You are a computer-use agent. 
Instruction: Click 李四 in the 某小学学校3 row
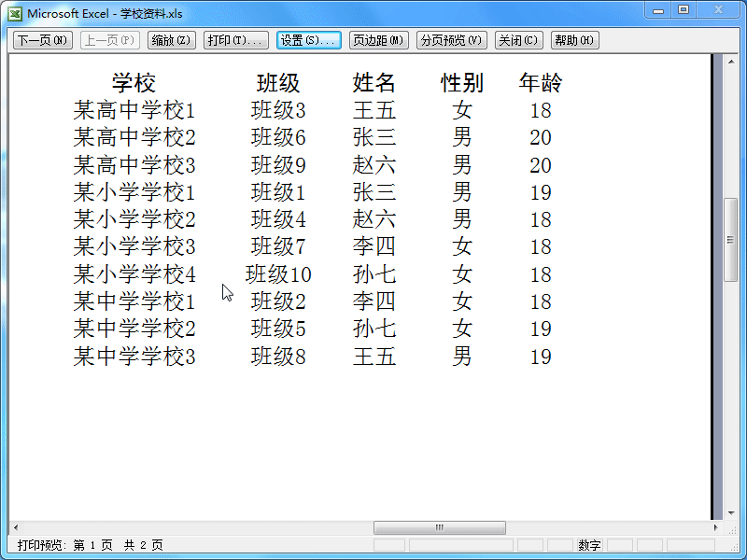pos(374,246)
